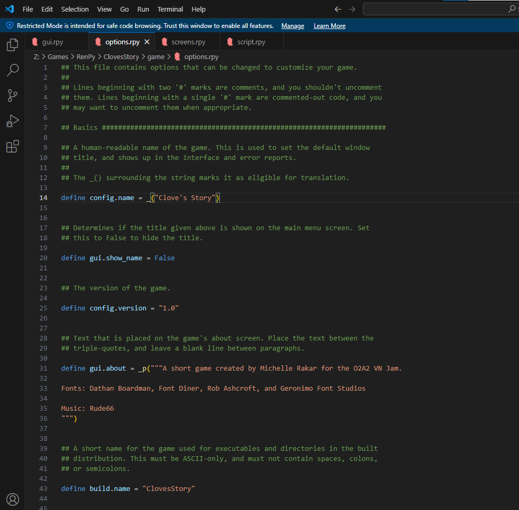
Task: Expand the RenPy breadcrumb segment
Action: point(86,56)
